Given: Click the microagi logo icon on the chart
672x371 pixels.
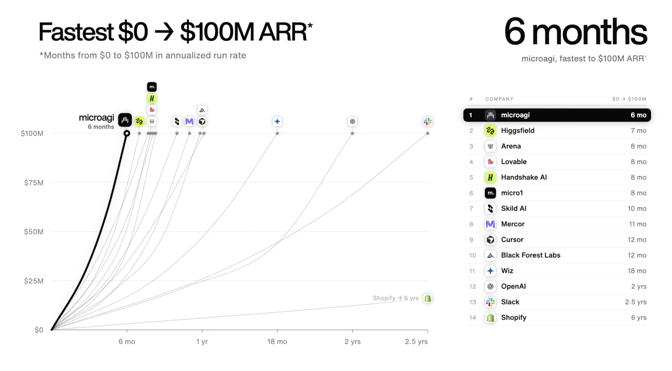Looking at the screenshot, I should pyautogui.click(x=125, y=120).
